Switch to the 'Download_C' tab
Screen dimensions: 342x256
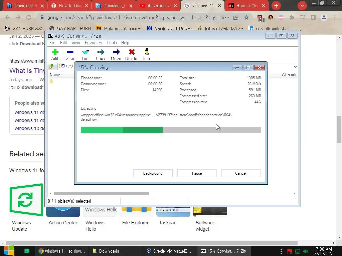point(114,6)
